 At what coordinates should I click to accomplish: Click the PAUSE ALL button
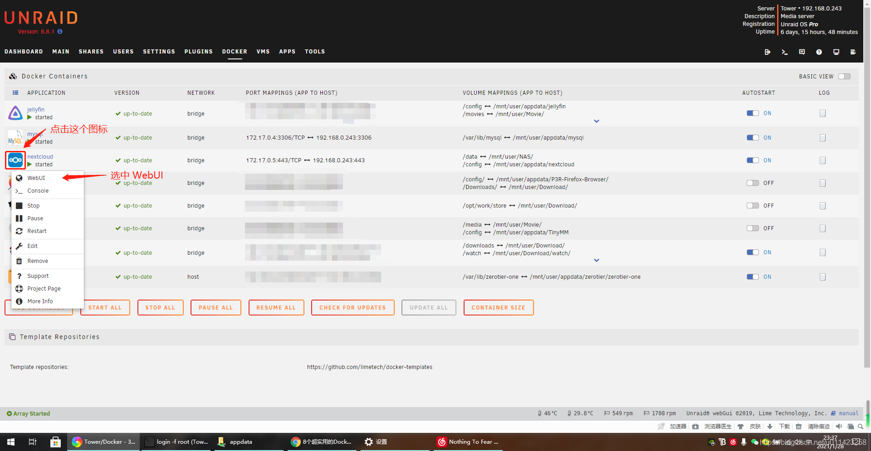(216, 308)
